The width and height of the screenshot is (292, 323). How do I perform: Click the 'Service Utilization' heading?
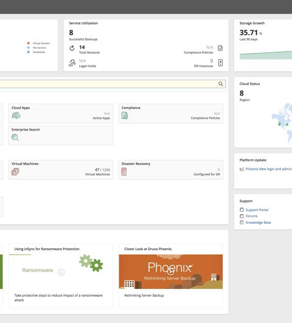click(83, 23)
